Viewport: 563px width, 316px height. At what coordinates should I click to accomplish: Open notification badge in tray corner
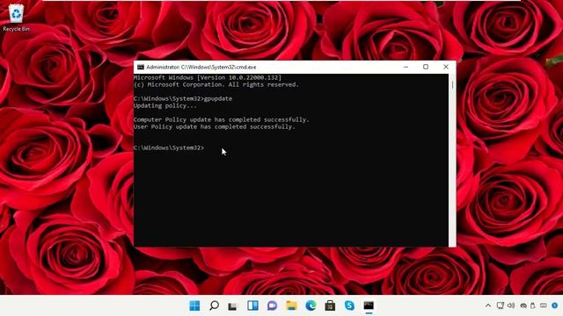click(x=555, y=305)
